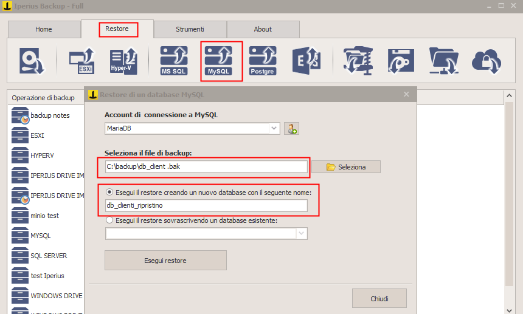
Task: Select the 'minio test' list entry text
Action: click(x=44, y=216)
